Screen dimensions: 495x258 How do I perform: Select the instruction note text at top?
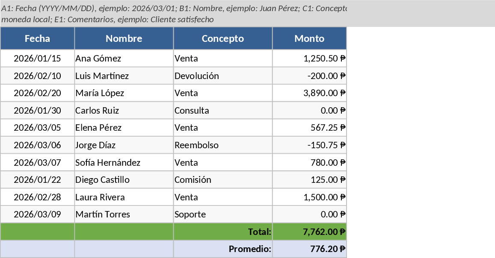pyautogui.click(x=173, y=13)
